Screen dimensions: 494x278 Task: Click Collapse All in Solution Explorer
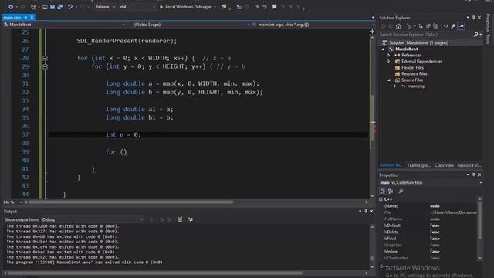[x=428, y=26]
